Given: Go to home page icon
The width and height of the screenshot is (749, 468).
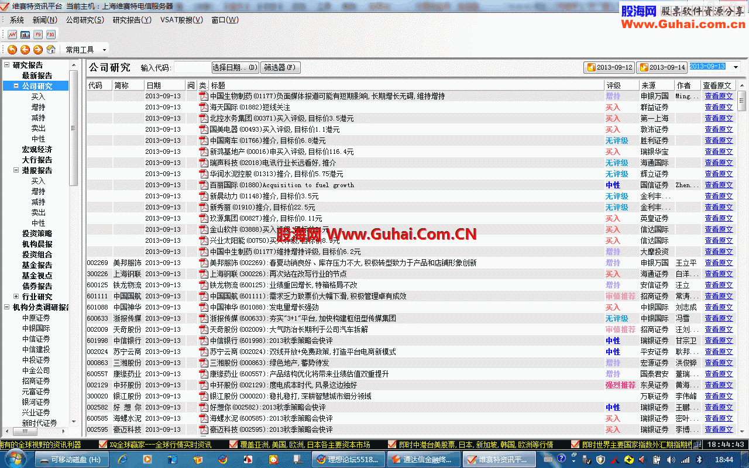Looking at the screenshot, I should click(x=51, y=50).
